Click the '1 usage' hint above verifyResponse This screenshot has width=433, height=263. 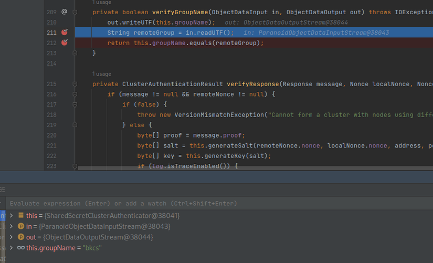pyautogui.click(x=101, y=74)
